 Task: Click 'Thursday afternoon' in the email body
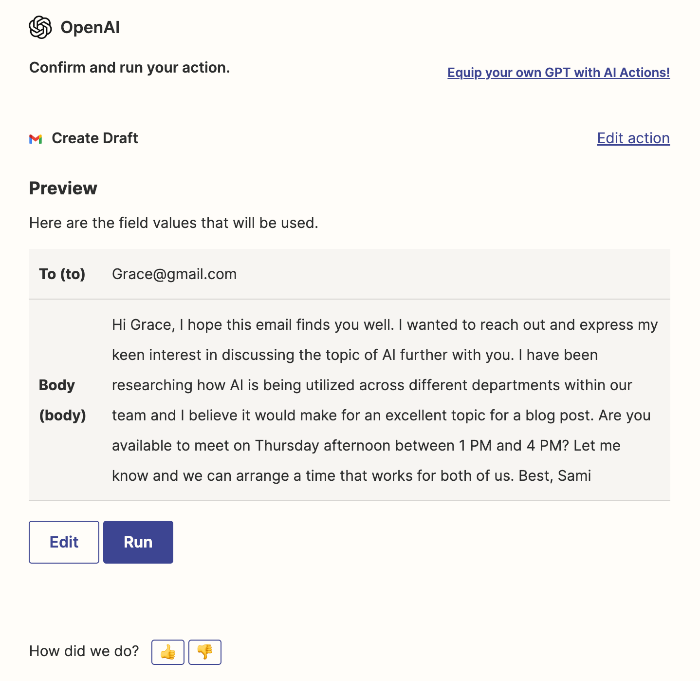tap(323, 445)
